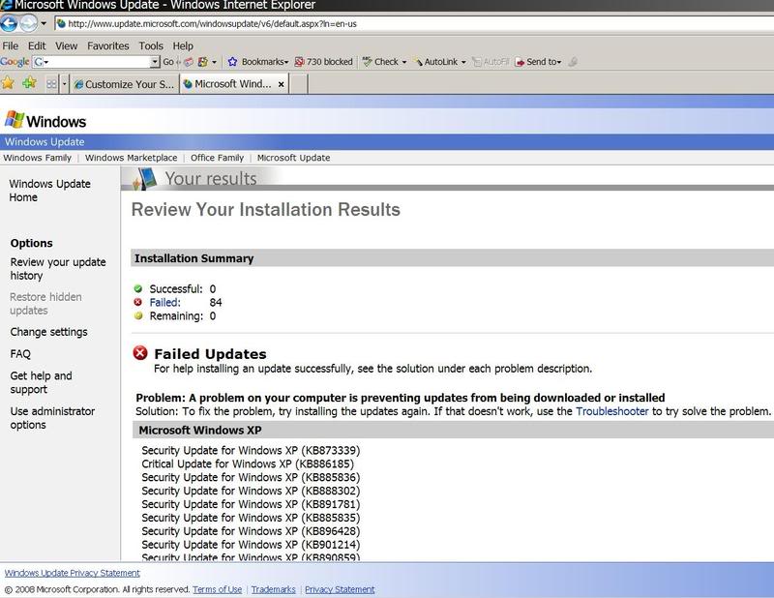Go to Windows Update Home

[x=50, y=191]
